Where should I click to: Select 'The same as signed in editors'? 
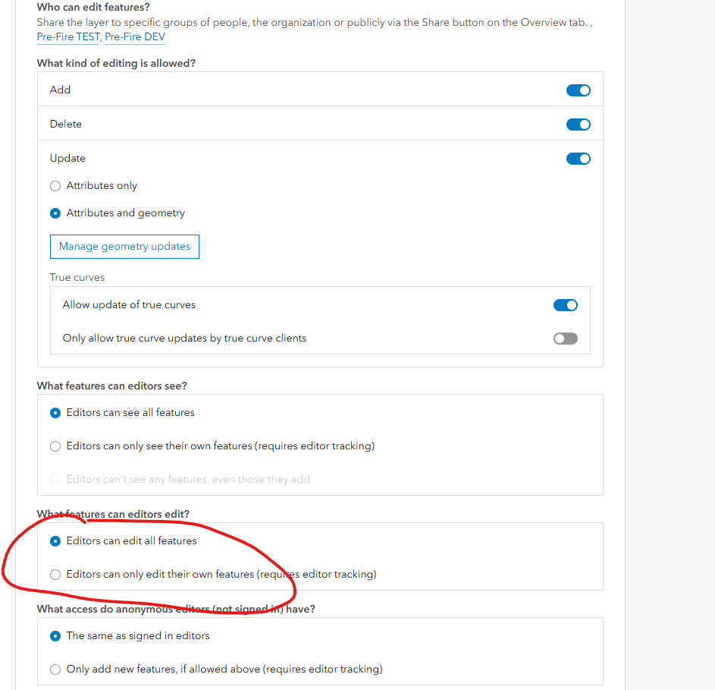(55, 635)
